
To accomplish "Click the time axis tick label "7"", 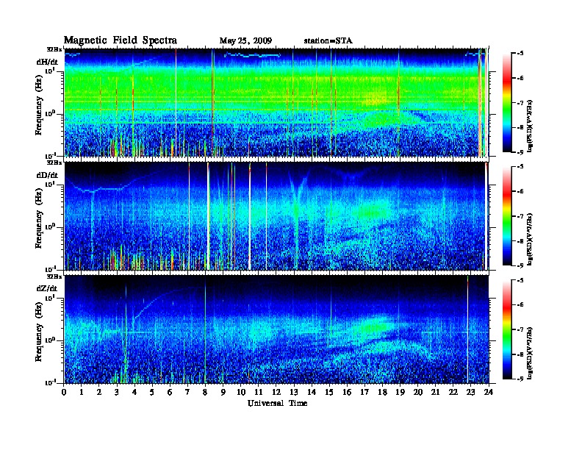I will point(188,392).
